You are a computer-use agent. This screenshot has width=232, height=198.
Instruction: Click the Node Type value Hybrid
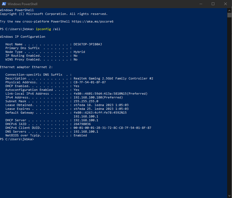[x=79, y=52]
